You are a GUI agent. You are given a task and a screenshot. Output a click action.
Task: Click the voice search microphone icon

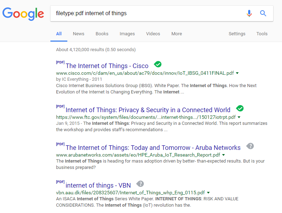tap(249, 13)
